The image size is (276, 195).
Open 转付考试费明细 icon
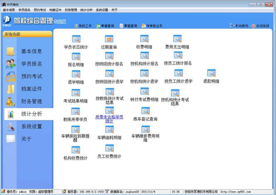(145, 91)
